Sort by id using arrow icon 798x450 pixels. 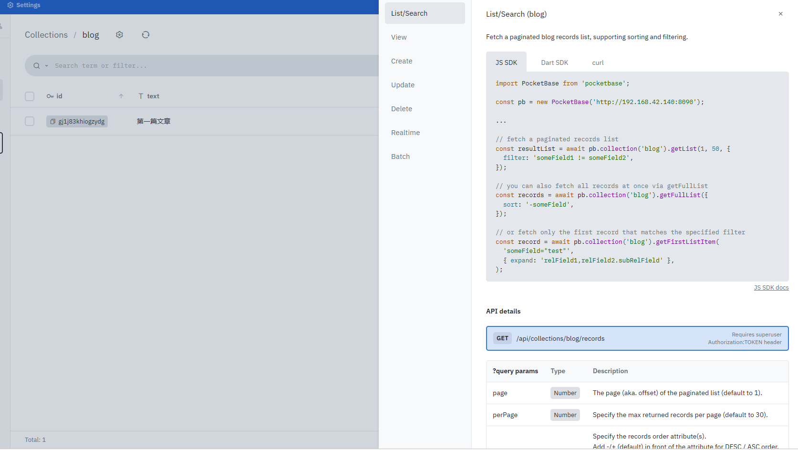tap(121, 96)
